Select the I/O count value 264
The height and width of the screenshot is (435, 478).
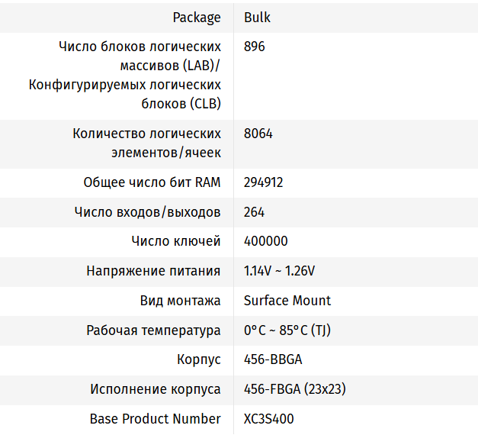[x=255, y=212]
